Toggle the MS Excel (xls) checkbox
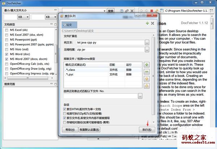217x149 pixels. pyautogui.click(x=7, y=30)
